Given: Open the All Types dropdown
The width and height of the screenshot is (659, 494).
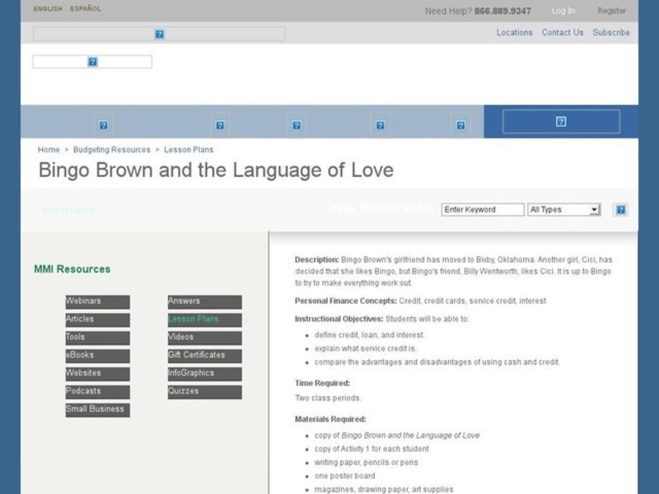Looking at the screenshot, I should click(x=564, y=209).
